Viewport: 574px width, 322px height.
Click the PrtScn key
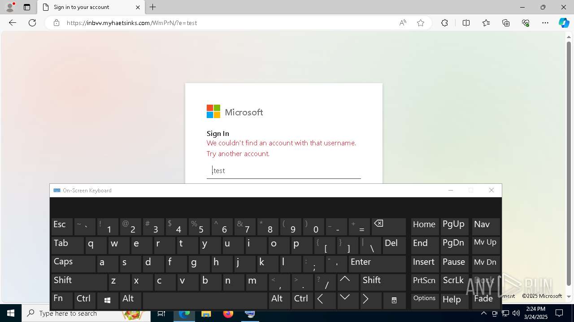[x=425, y=282]
